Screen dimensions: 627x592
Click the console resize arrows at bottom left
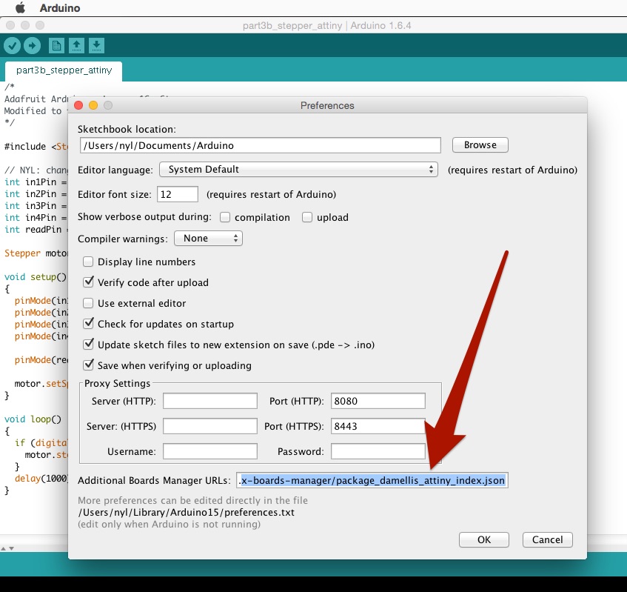point(7,548)
